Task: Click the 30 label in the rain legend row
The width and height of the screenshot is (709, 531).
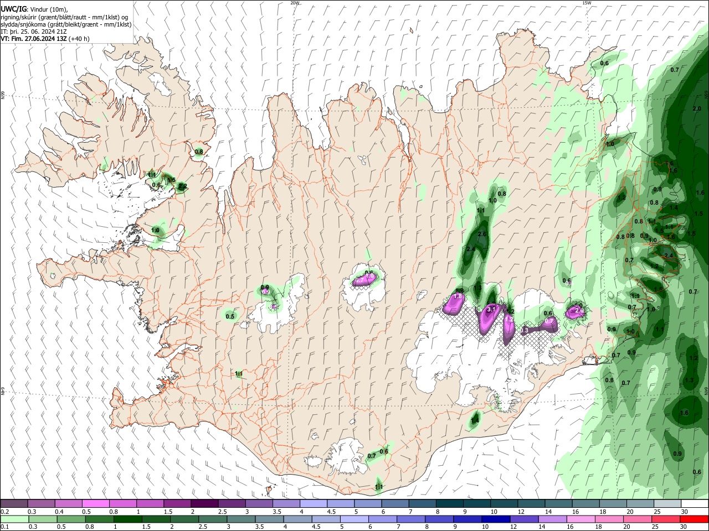Action: point(683,527)
